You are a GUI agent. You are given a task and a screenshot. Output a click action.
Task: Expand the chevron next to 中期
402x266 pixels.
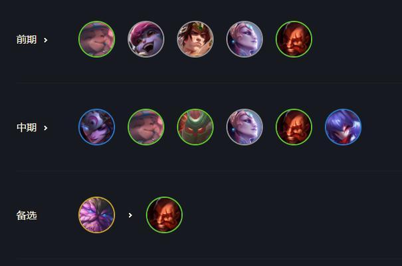(x=45, y=128)
